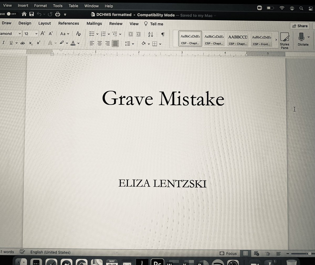Apply subscript formatting

click(31, 43)
